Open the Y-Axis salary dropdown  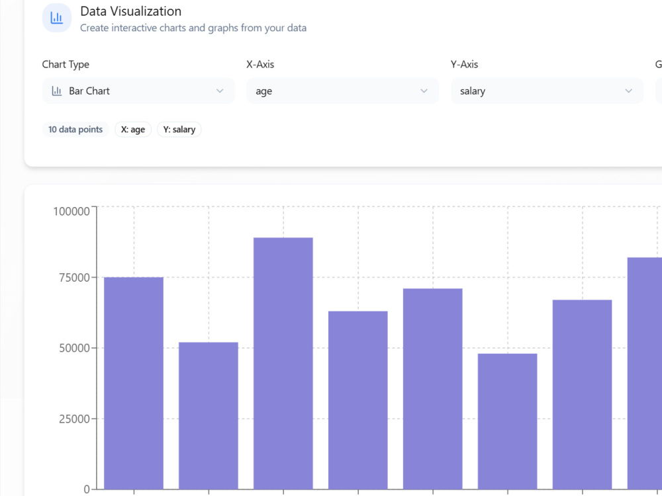[547, 91]
